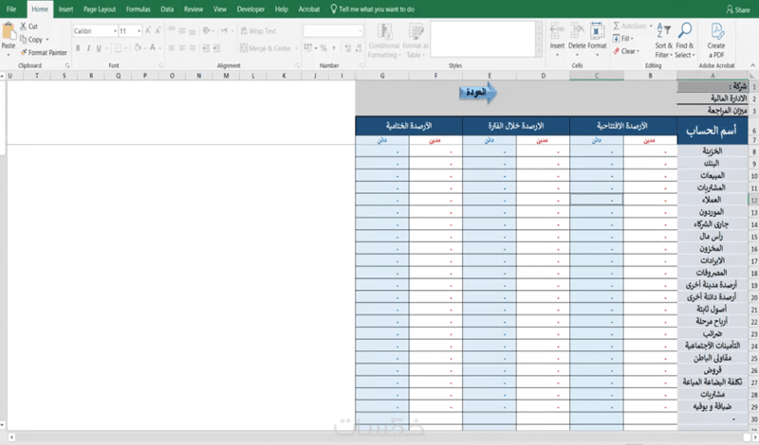759x445 pixels.
Task: Click the Paste clipboard icon
Action: (x=9, y=31)
